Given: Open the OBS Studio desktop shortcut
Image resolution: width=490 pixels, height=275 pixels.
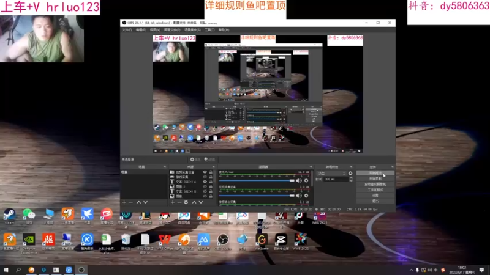Looking at the screenshot, I should [223, 242].
